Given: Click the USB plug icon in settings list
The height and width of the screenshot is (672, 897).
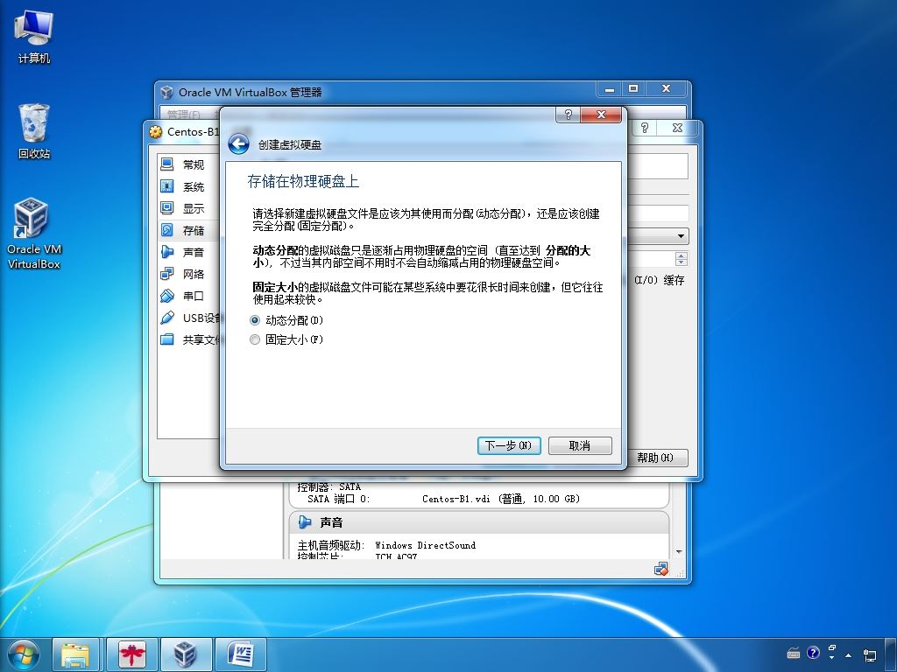Looking at the screenshot, I should click(167, 317).
